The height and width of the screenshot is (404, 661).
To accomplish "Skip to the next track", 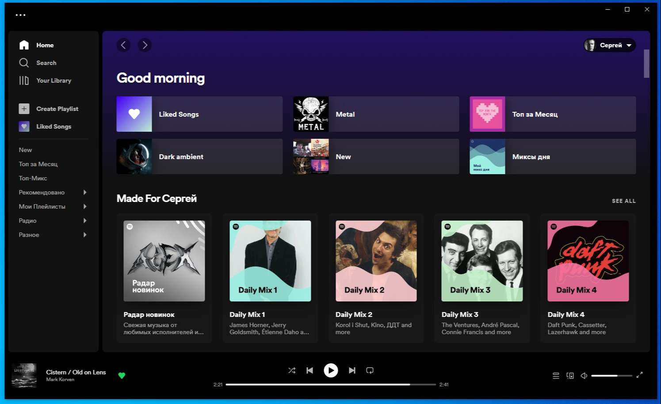I will point(352,370).
